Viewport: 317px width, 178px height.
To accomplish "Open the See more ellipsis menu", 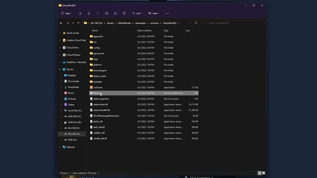I will [x=167, y=13].
